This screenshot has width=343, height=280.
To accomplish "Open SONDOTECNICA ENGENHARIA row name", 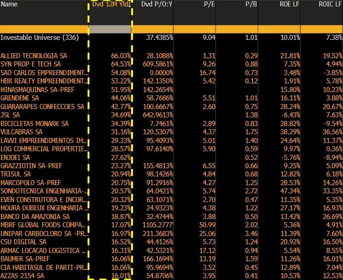I will (44, 191).
